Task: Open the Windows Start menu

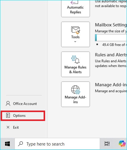Action: (7, 144)
